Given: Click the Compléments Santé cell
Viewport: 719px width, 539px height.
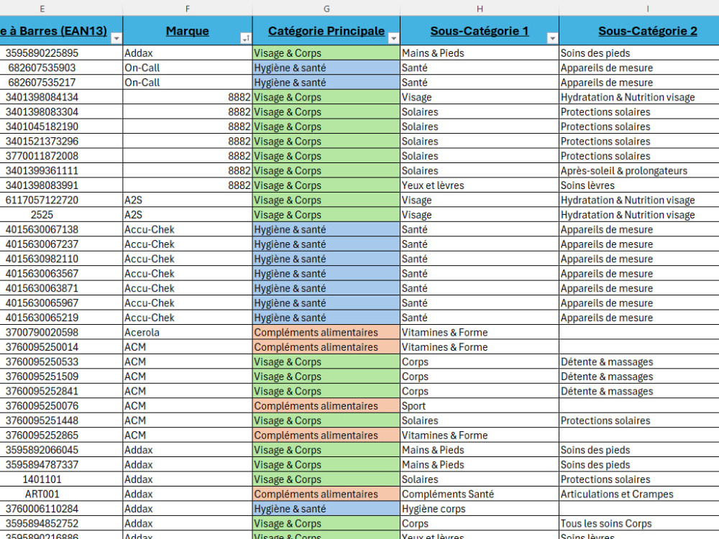Looking at the screenshot, I should [480, 494].
